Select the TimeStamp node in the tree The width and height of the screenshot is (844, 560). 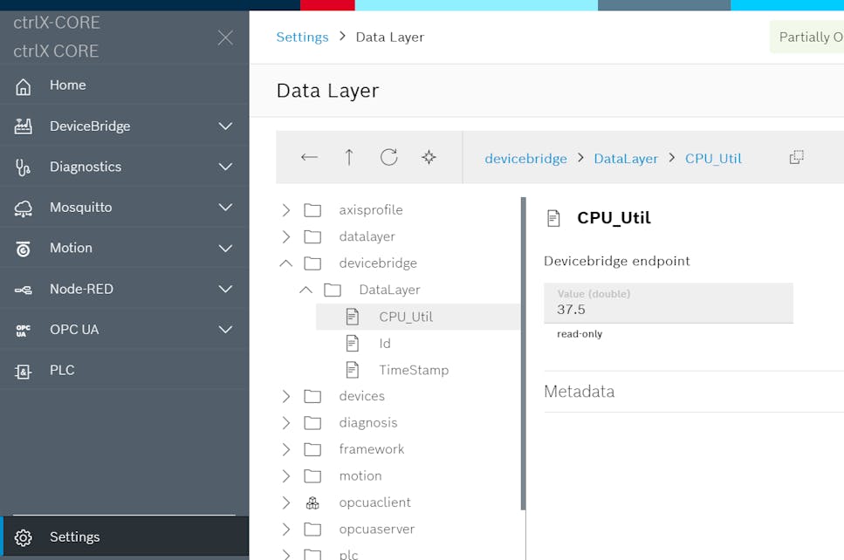[413, 370]
